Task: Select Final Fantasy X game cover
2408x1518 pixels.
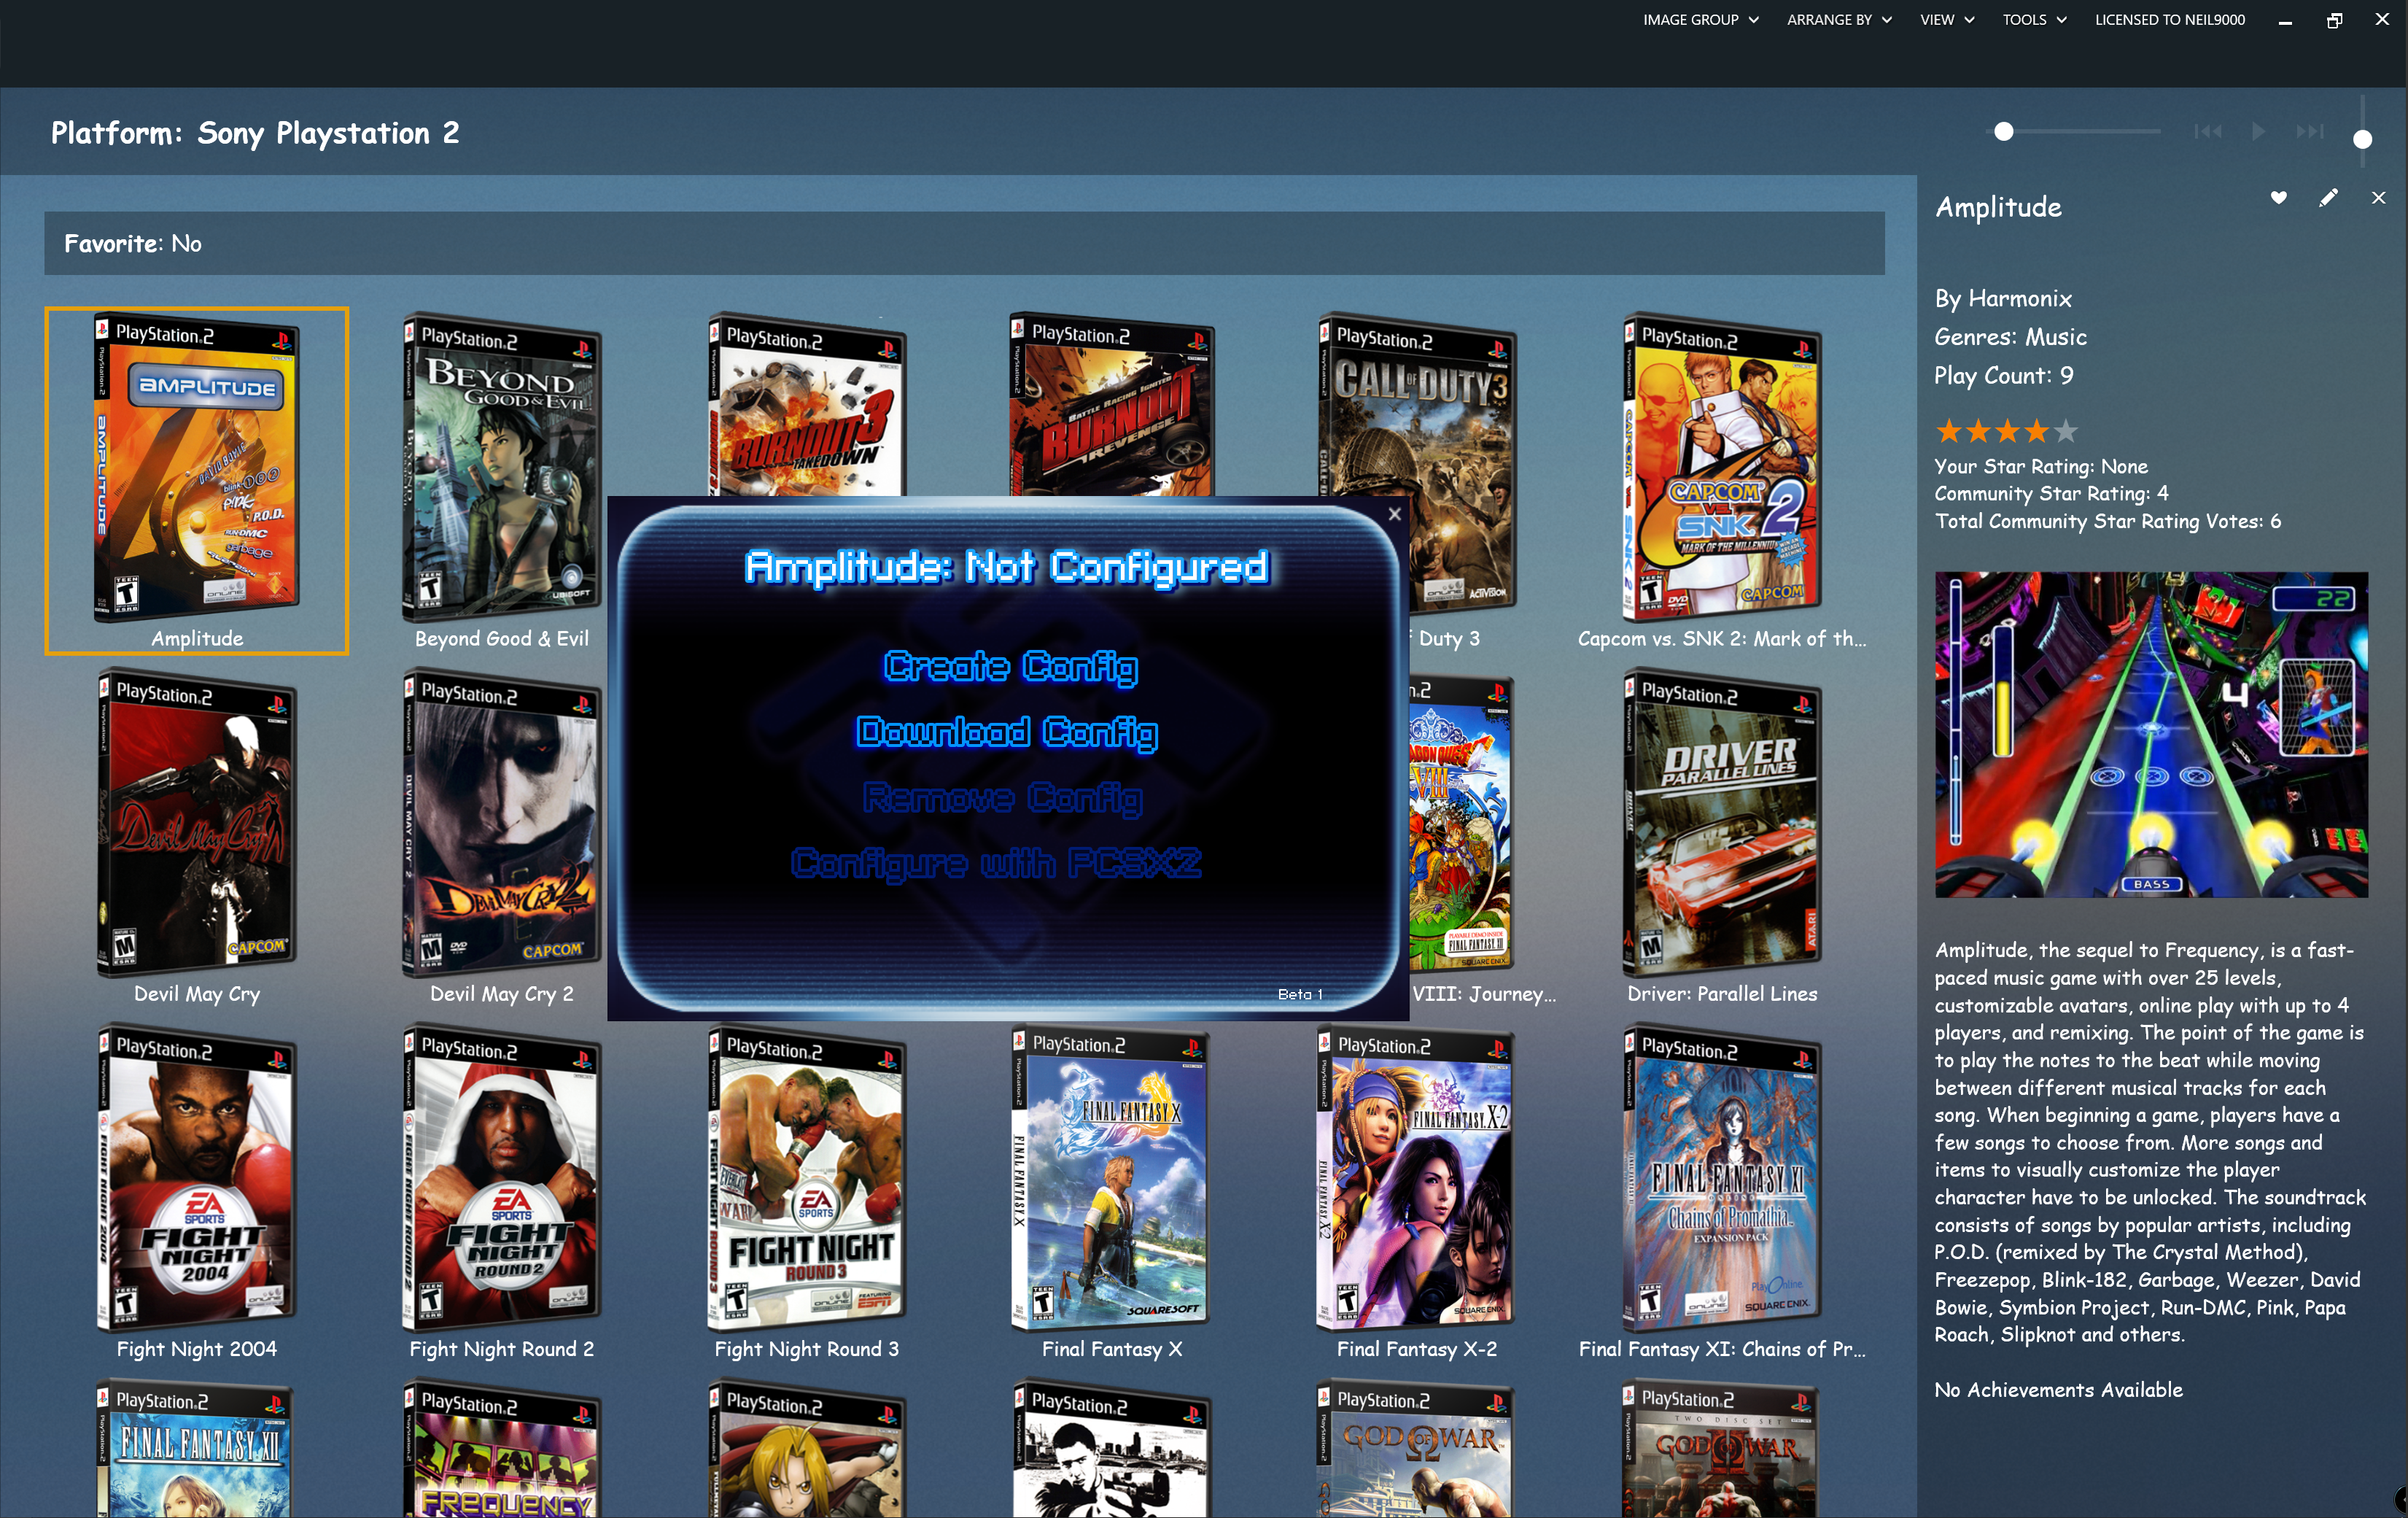Action: (1111, 1178)
